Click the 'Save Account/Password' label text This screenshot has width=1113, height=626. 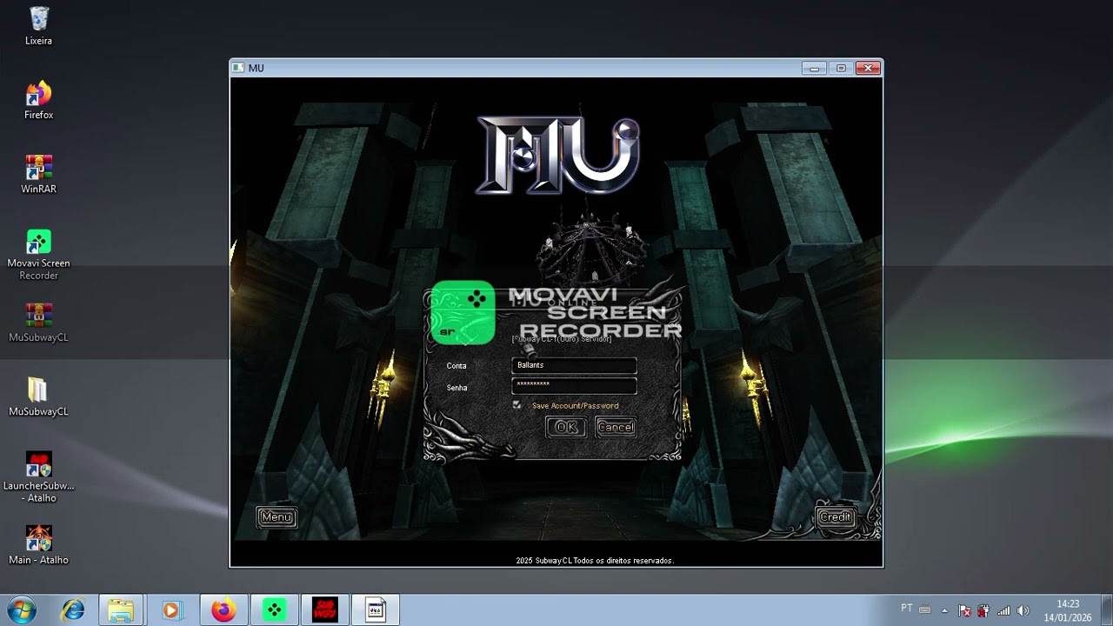pyautogui.click(x=575, y=406)
